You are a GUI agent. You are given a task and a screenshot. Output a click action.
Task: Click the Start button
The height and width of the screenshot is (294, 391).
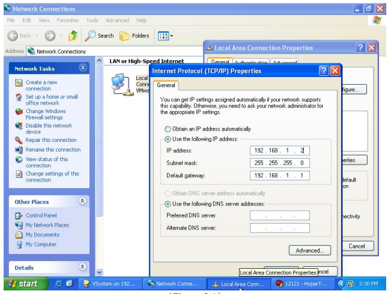(26, 284)
